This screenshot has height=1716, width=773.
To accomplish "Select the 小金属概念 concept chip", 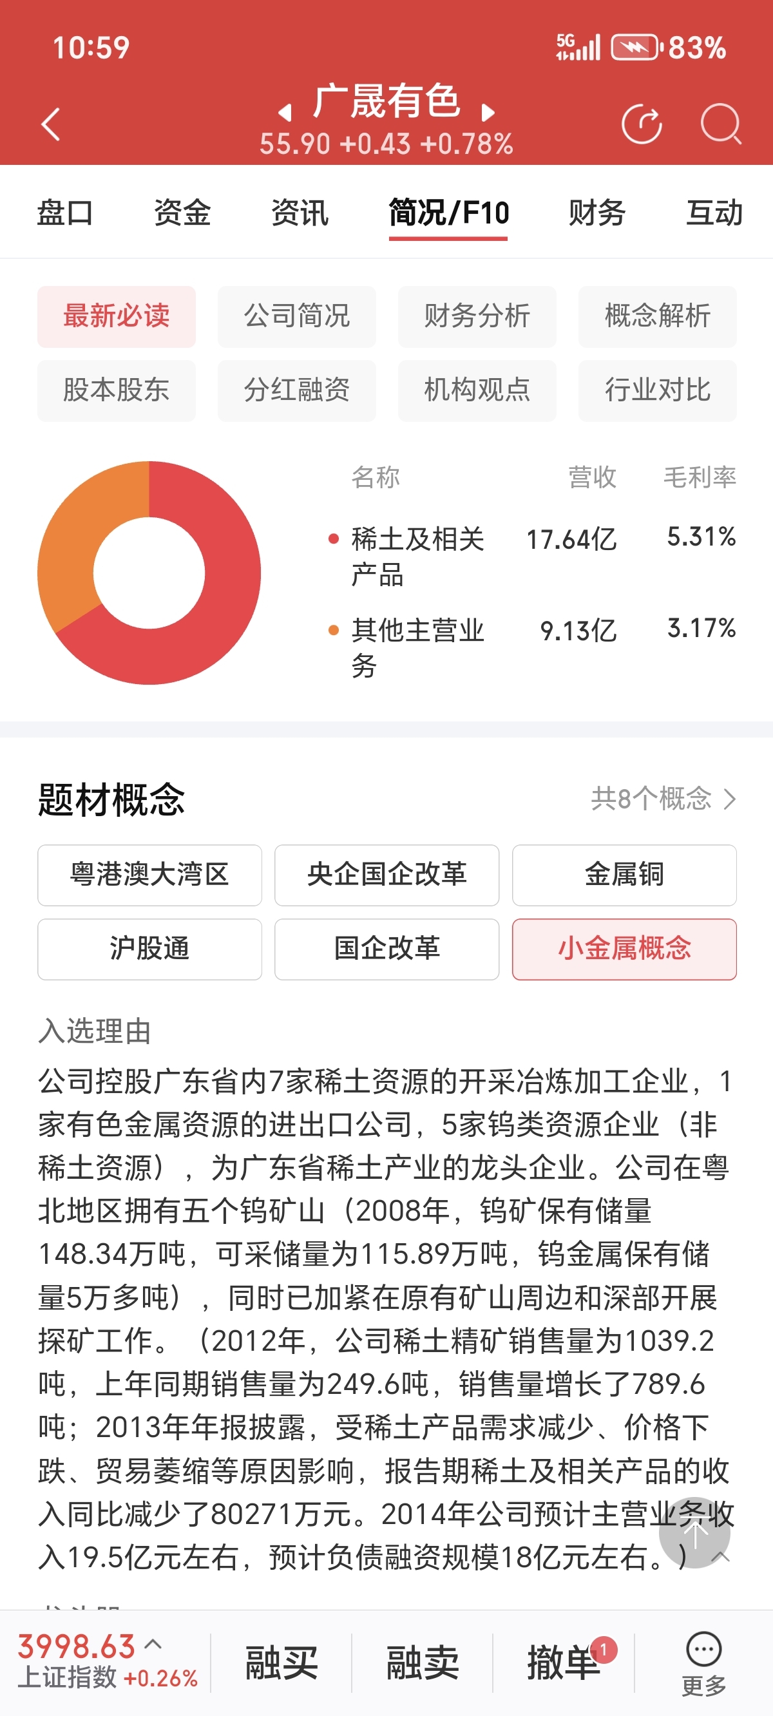I will coord(624,949).
